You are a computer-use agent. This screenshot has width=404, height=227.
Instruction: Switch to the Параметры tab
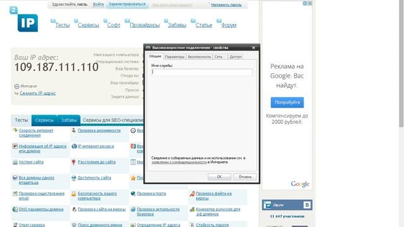point(175,57)
